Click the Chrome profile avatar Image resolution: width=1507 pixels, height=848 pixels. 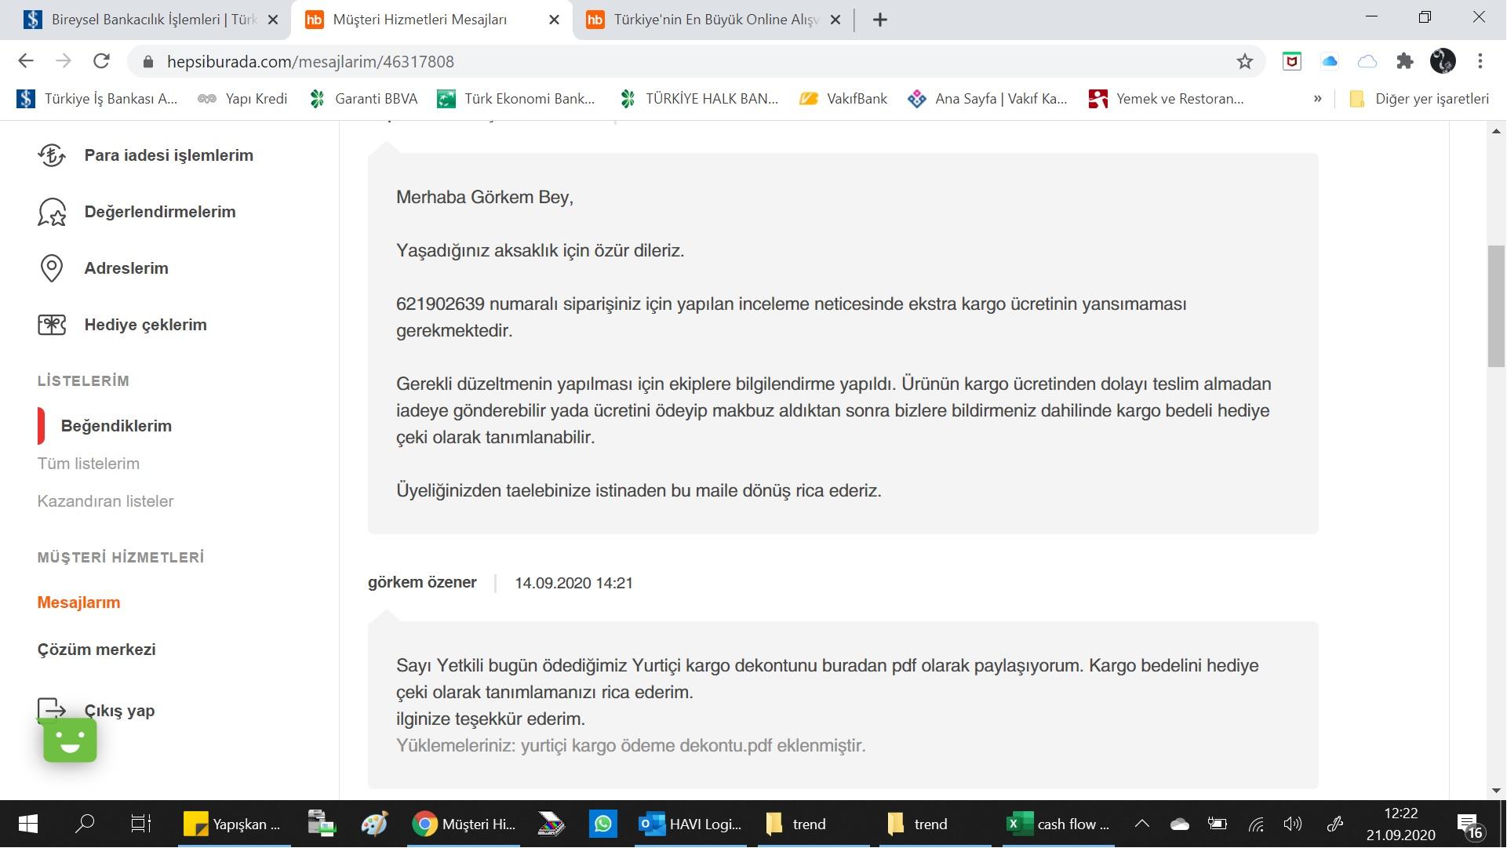click(x=1443, y=61)
